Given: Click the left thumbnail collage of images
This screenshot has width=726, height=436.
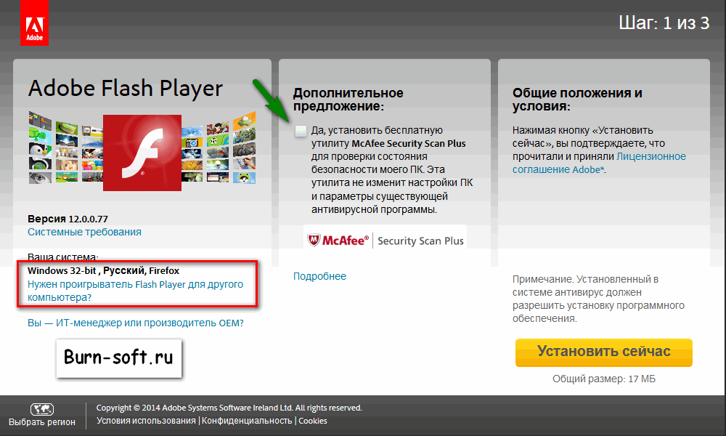Looking at the screenshot, I should point(65,148).
